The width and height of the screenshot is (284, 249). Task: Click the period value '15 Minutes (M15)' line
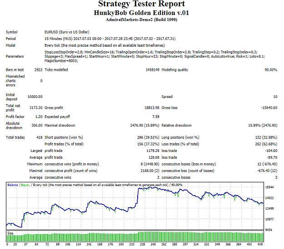pos(110,39)
